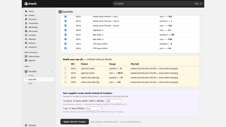Open Stockfile Plan sub-item
The width and height of the screenshot is (226, 127).
click(x=30, y=83)
